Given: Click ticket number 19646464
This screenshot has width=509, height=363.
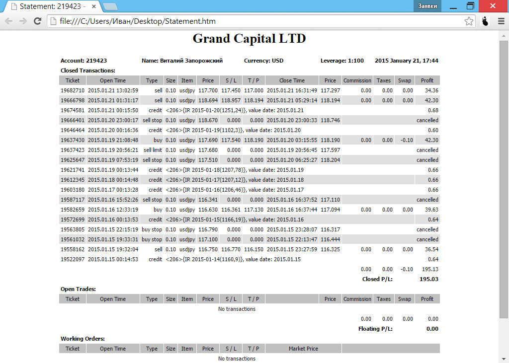Looking at the screenshot, I should (x=73, y=130).
